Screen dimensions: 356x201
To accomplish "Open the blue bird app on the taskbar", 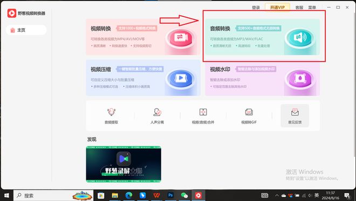I will [142, 196].
